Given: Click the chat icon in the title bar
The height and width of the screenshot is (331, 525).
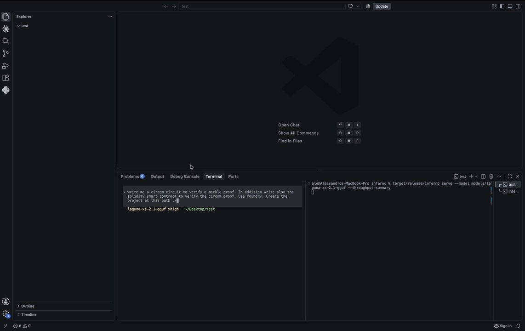Looking at the screenshot, I should (x=350, y=6).
